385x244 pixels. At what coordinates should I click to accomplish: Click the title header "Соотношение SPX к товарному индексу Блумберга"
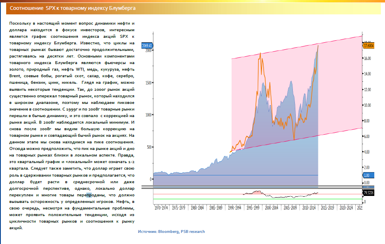72,8
